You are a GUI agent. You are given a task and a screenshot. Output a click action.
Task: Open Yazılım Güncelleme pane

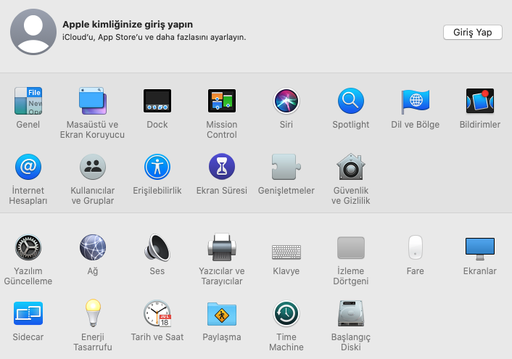tap(28, 248)
